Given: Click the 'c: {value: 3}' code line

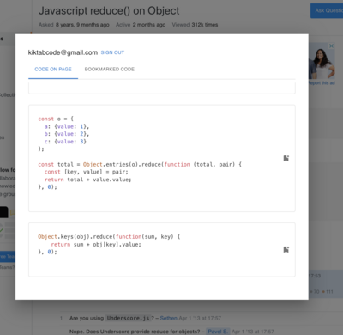Looking at the screenshot, I should pyautogui.click(x=65, y=142).
